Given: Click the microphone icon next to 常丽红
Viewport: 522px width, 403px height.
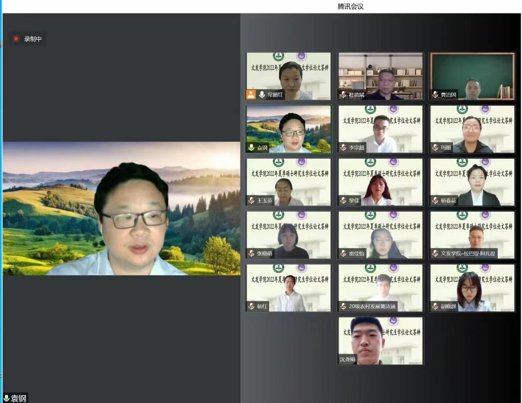Looking at the screenshot, I should pos(262,94).
